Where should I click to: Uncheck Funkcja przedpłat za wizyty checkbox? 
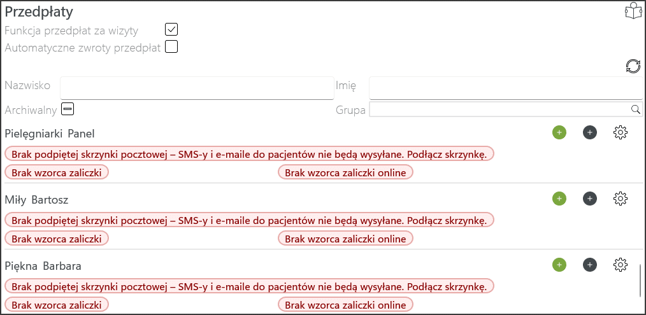171,29
